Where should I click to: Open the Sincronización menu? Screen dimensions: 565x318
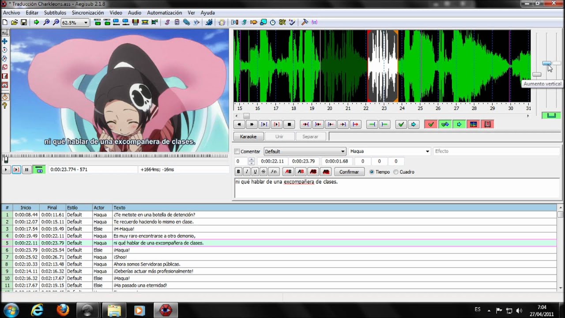click(x=88, y=13)
